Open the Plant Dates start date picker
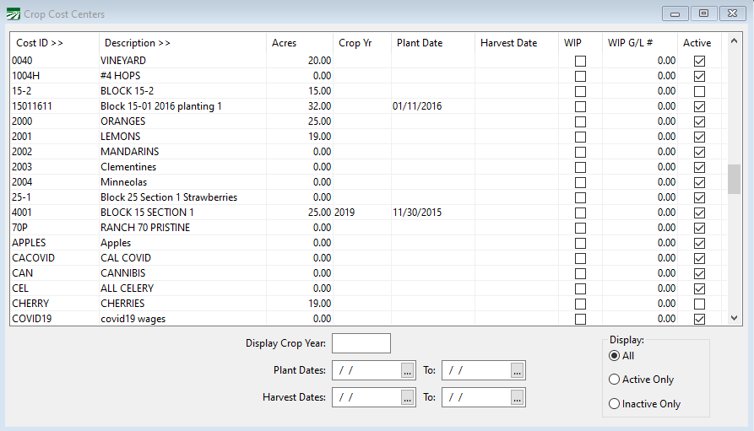This screenshot has width=754, height=431. (x=408, y=371)
